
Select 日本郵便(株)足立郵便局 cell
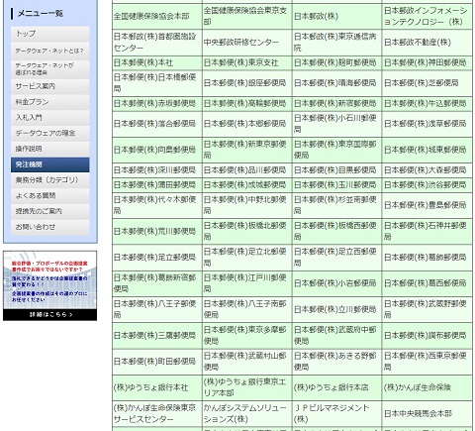click(x=157, y=258)
